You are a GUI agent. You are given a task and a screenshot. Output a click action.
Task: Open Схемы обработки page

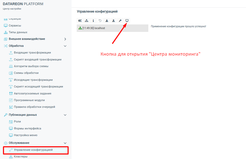[x=26, y=73]
